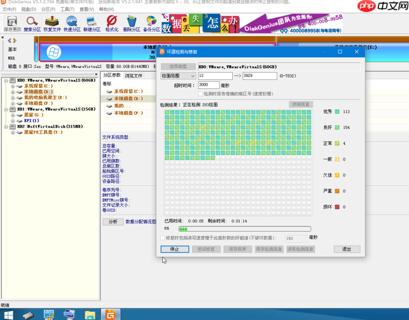409x320 pixels.
Task: Toggle the report exact sector number checkbox
Action: (x=200, y=94)
